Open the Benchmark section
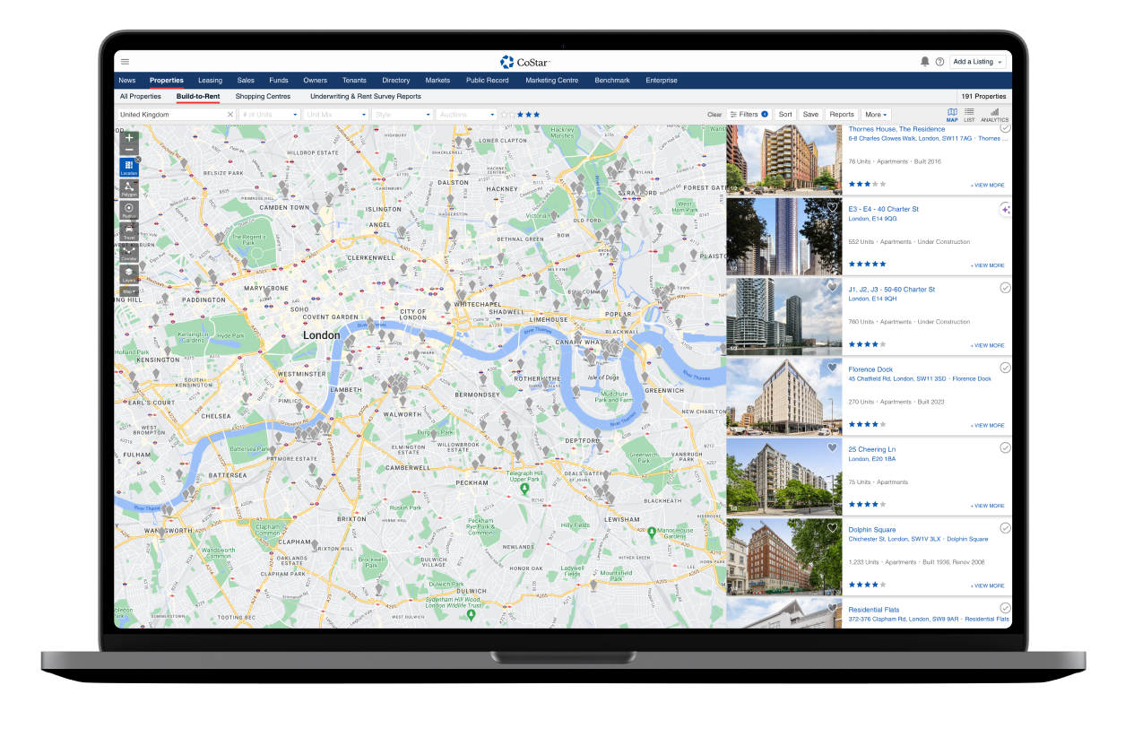 tap(612, 81)
